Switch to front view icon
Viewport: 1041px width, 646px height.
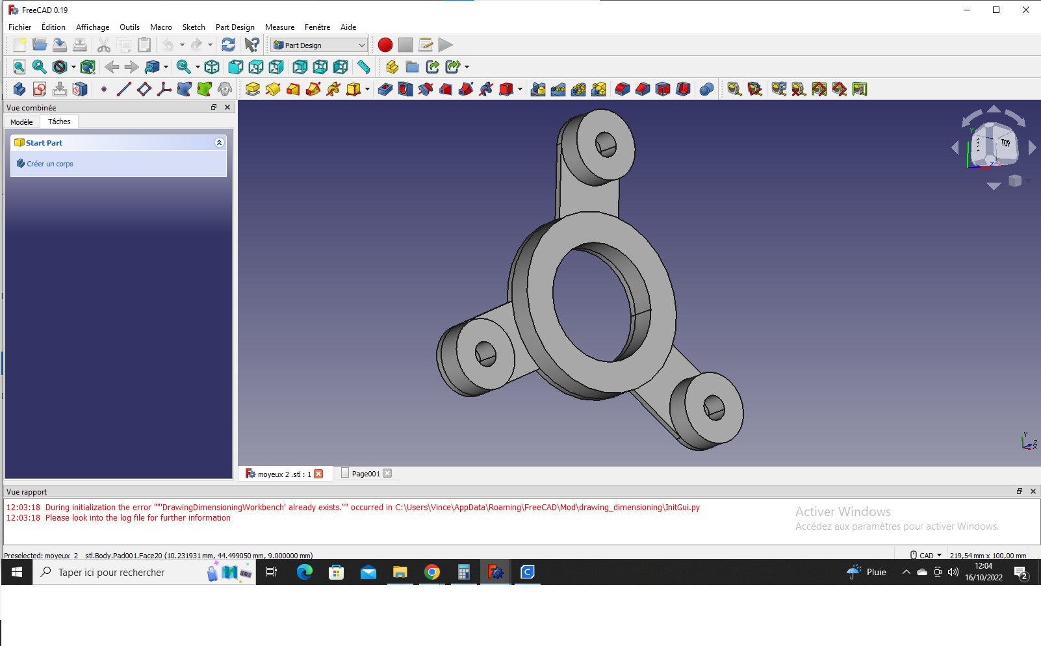236,67
